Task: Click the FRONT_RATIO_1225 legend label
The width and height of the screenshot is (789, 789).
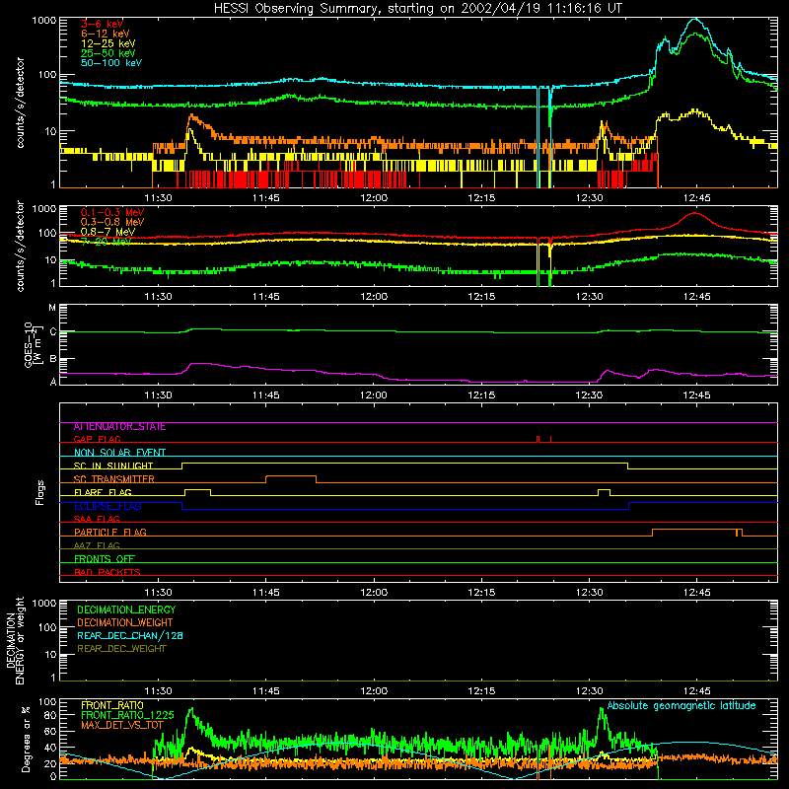Action: click(x=127, y=715)
